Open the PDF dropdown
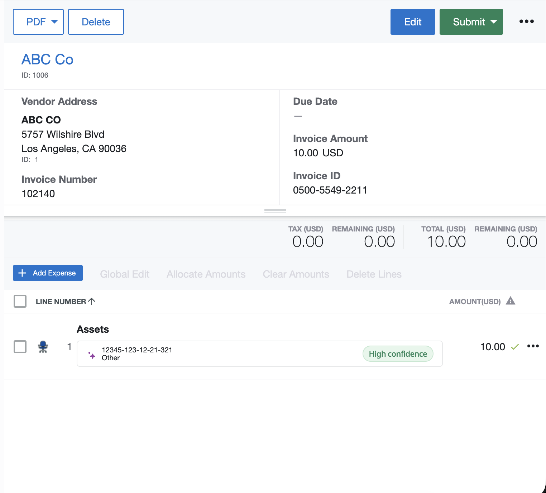The image size is (546, 493). pos(38,22)
